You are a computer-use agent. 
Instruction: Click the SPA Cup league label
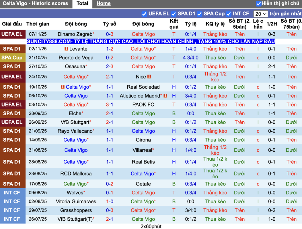click(x=12, y=58)
